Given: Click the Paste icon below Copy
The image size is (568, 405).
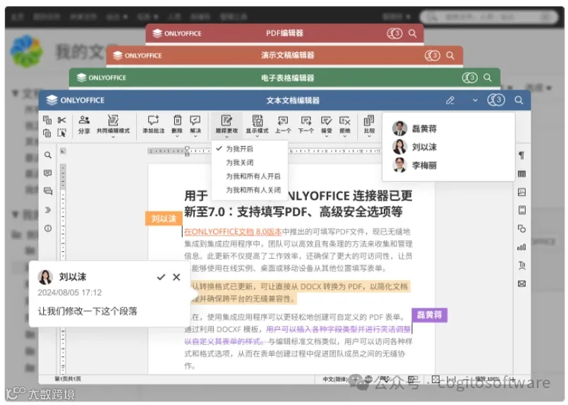Looking at the screenshot, I should click(47, 133).
